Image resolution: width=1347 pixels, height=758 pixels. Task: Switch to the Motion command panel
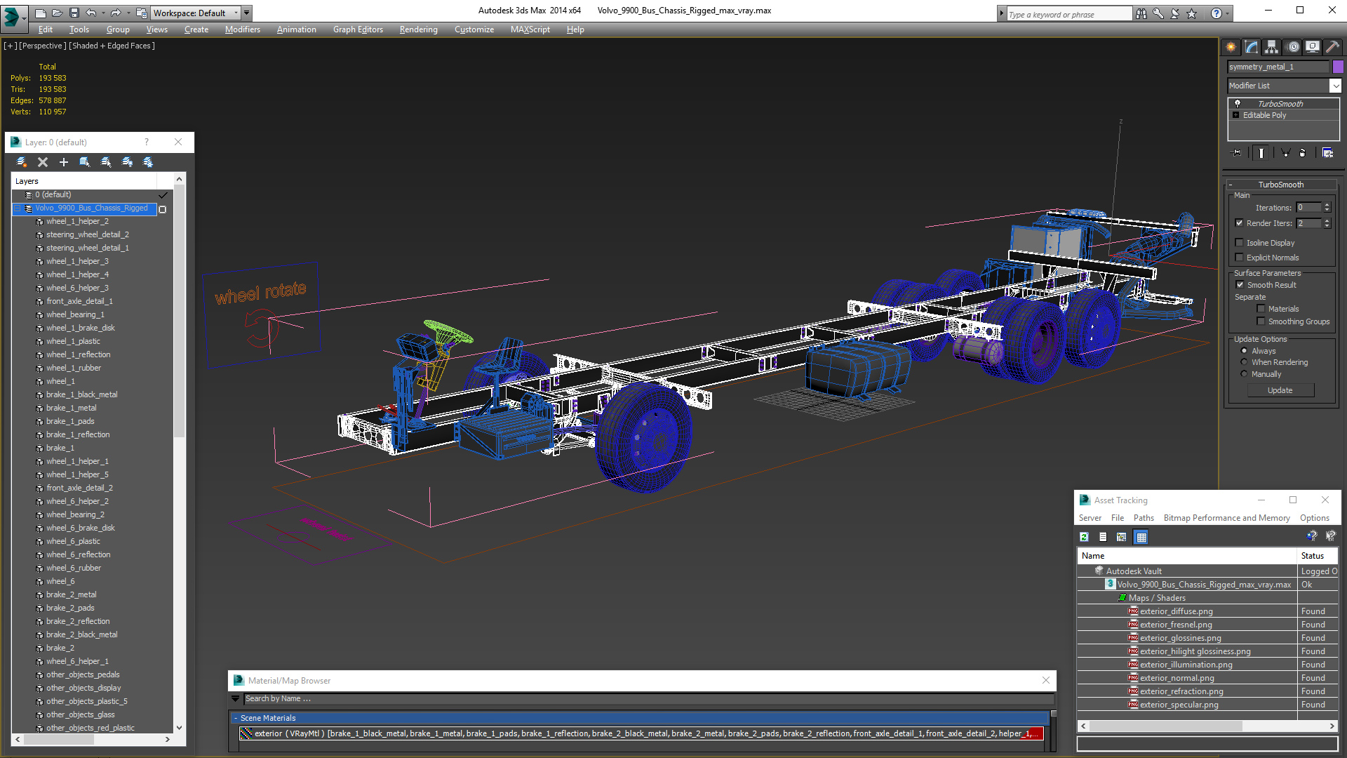coord(1293,47)
